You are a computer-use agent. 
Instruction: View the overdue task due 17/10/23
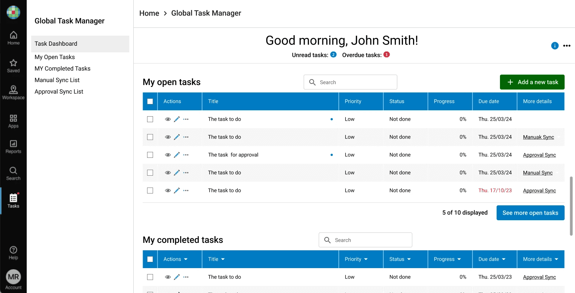click(x=168, y=191)
